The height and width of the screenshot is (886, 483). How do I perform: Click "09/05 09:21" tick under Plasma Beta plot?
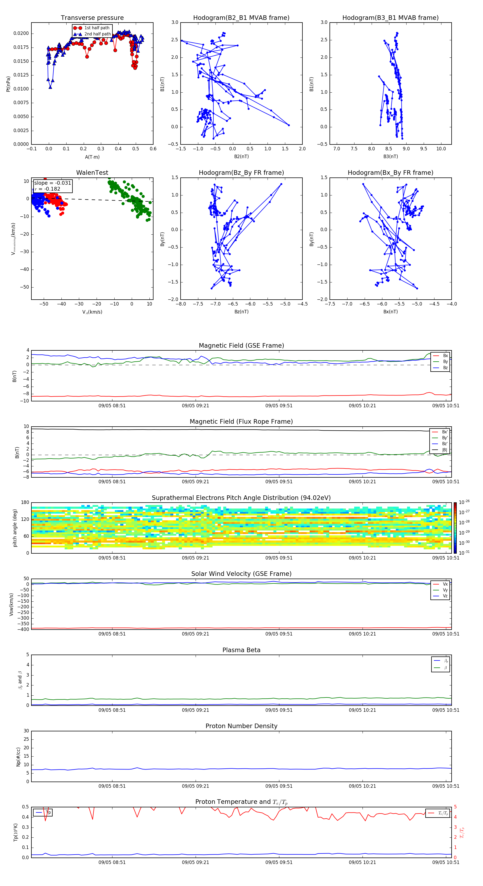(195, 710)
